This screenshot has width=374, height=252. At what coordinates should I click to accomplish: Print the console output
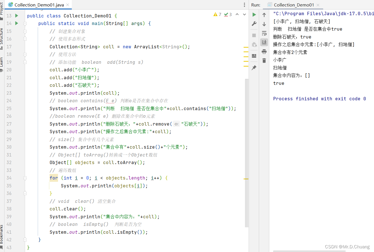pos(264,51)
